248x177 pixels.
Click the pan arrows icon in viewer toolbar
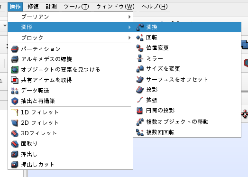pos(245,114)
